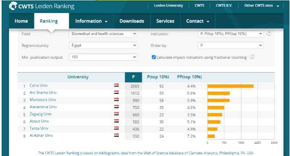Click the PP(top 10%) value 7.2%
This screenshot has width=290, height=156.
(191, 136)
